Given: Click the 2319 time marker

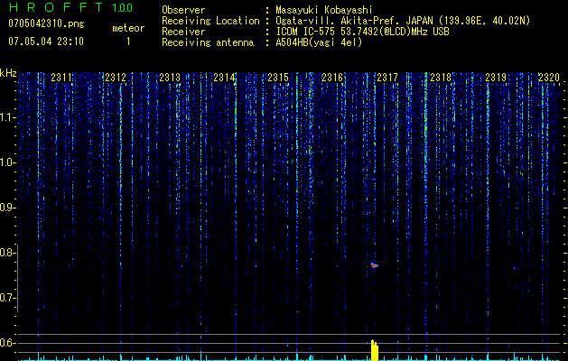Looking at the screenshot, I should tap(496, 77).
